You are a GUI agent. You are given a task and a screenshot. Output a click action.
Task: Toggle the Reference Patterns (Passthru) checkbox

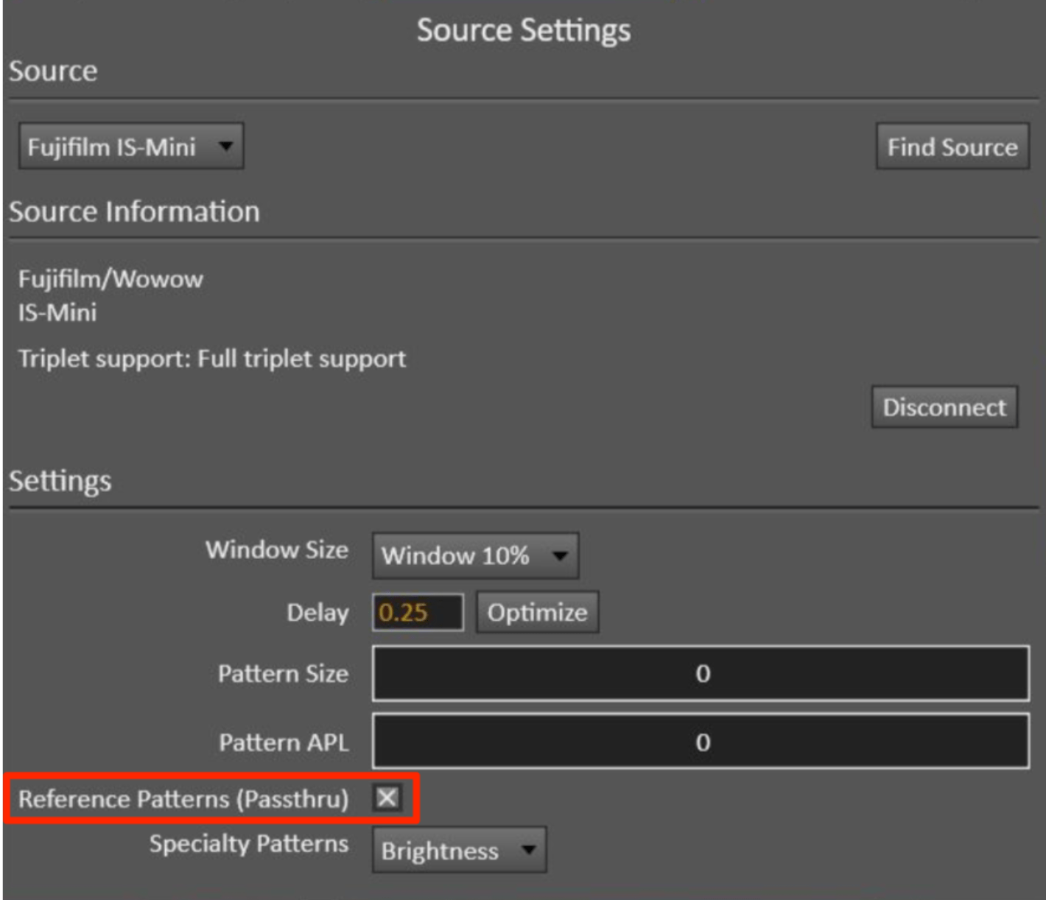387,798
